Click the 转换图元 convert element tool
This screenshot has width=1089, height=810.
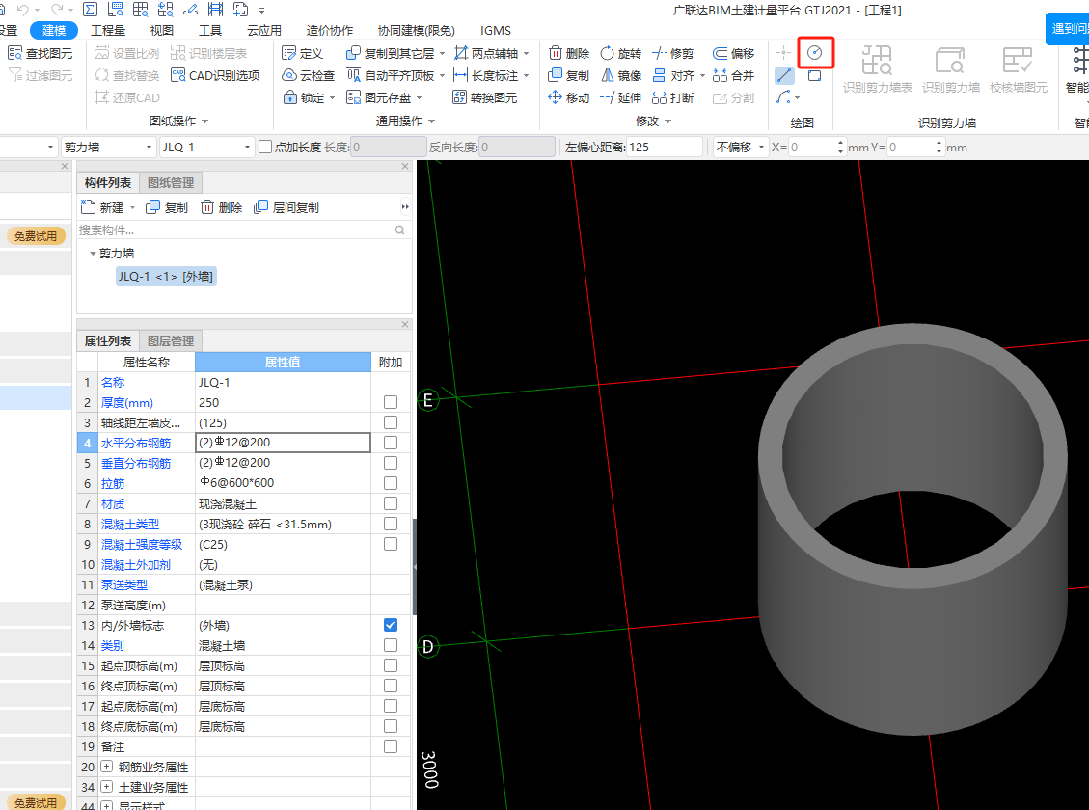point(485,97)
